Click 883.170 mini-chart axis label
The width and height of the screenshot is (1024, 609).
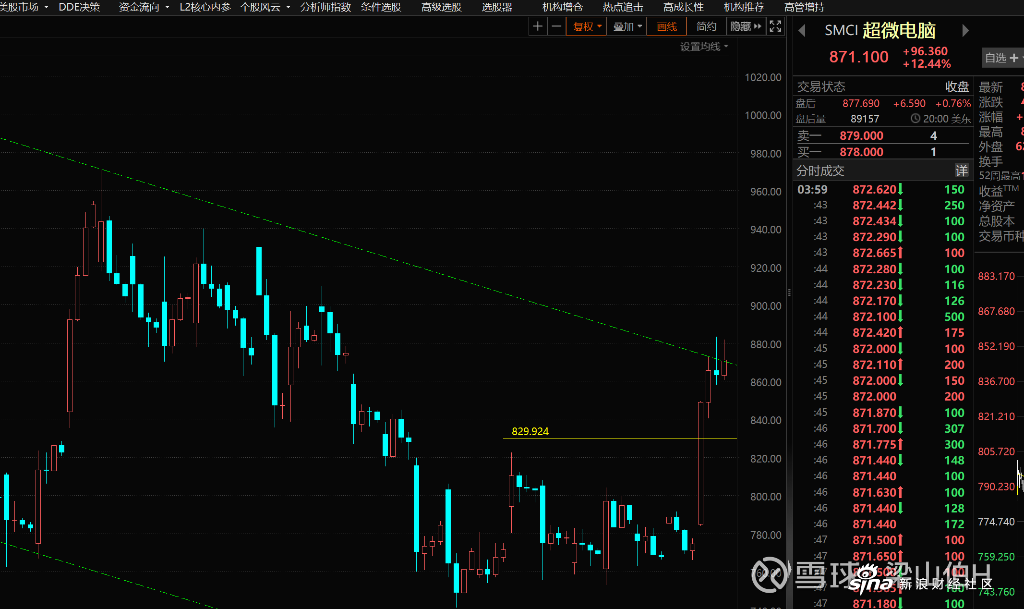tap(996, 276)
